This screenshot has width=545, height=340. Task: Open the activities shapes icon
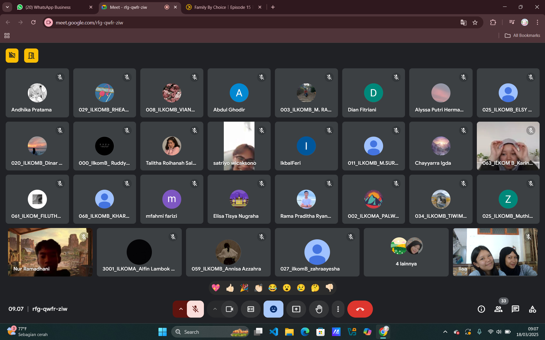(532, 309)
